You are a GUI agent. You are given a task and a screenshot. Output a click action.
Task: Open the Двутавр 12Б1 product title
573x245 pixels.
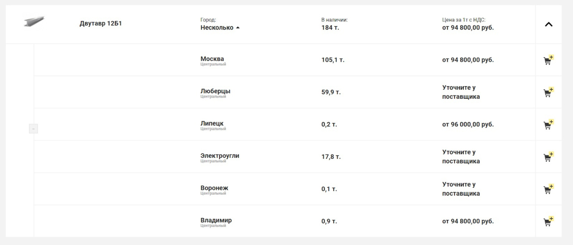(x=101, y=24)
